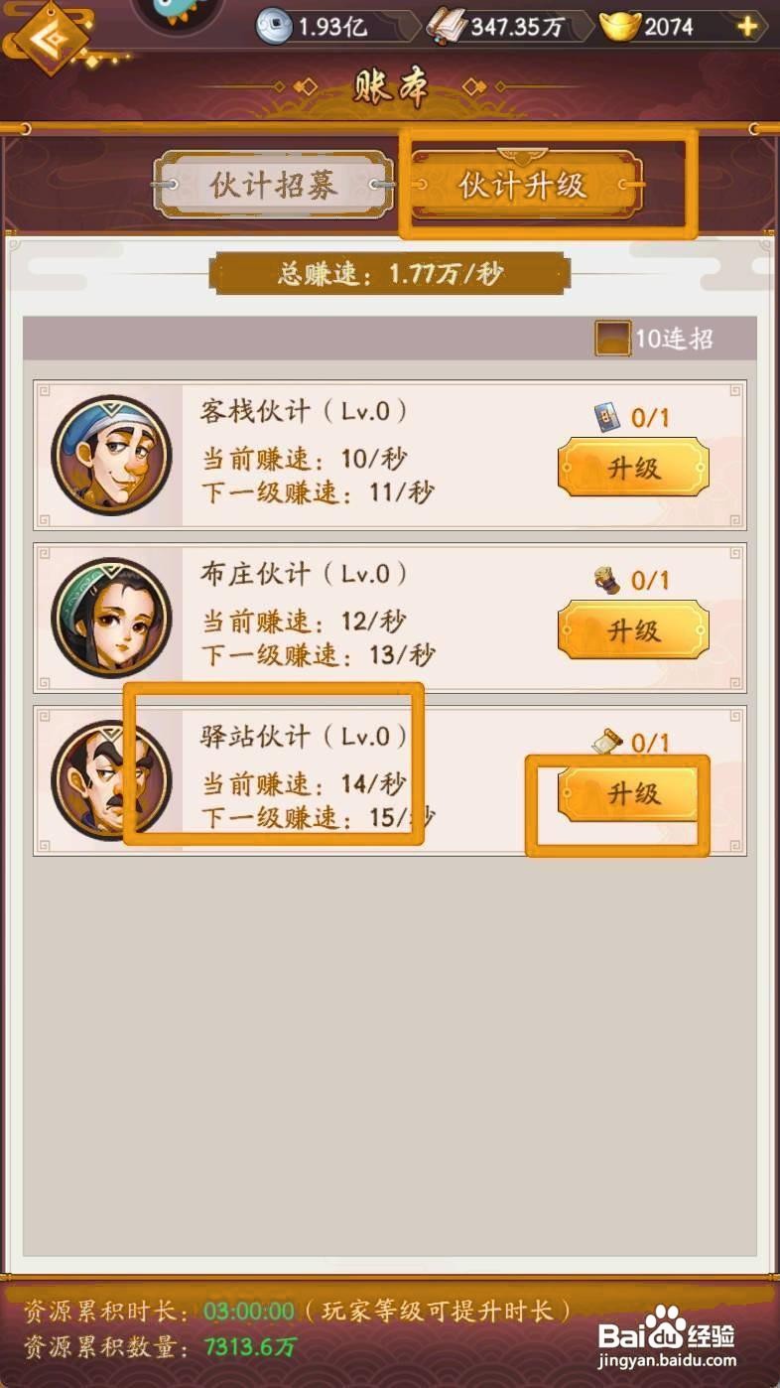Select the 伙计升级 tab

coord(523,185)
